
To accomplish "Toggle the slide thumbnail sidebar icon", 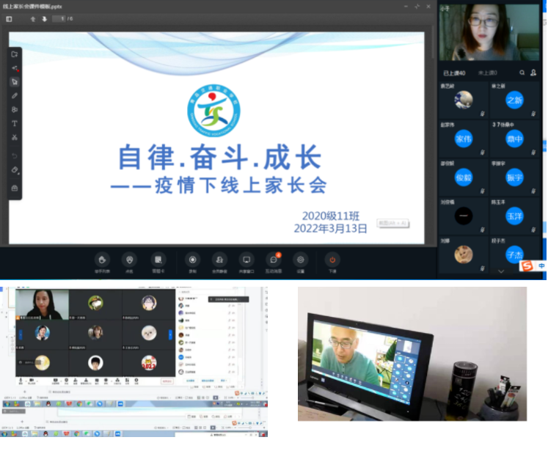I will 9,19.
